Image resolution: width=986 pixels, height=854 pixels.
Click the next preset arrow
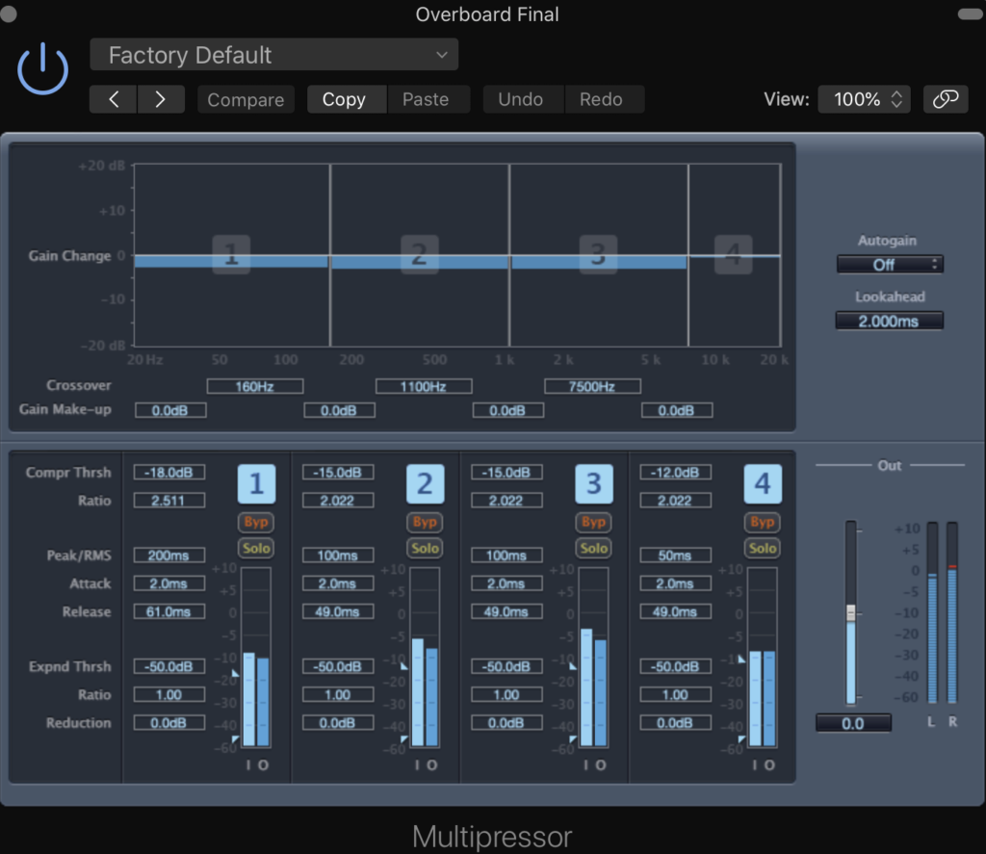[161, 99]
